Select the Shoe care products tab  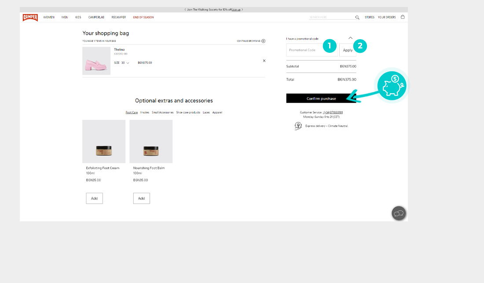tap(188, 112)
